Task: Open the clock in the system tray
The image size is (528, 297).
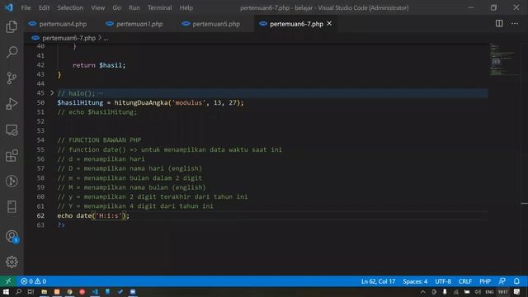Action: click(502, 292)
